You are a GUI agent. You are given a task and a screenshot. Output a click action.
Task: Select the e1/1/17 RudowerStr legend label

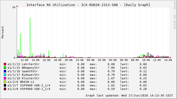pos(24,75)
